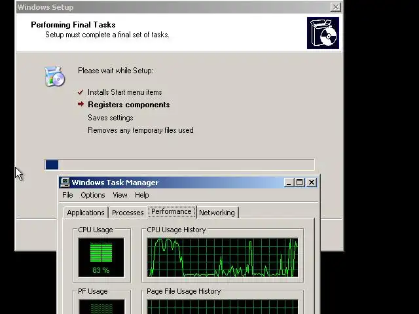Close the Windows Task Manager window
Image resolution: width=419 pixels, height=314 pixels.
click(x=312, y=183)
